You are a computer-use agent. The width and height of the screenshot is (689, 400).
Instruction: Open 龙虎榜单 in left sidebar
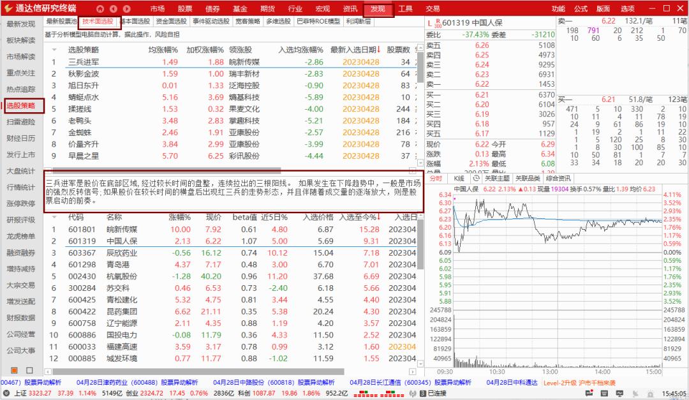[x=20, y=236]
